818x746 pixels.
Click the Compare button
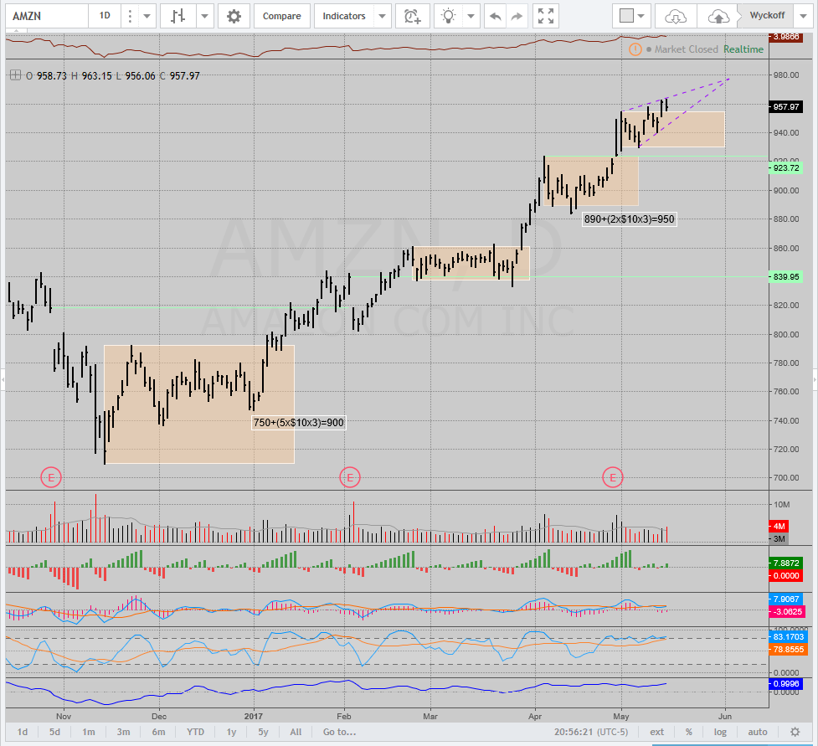282,16
